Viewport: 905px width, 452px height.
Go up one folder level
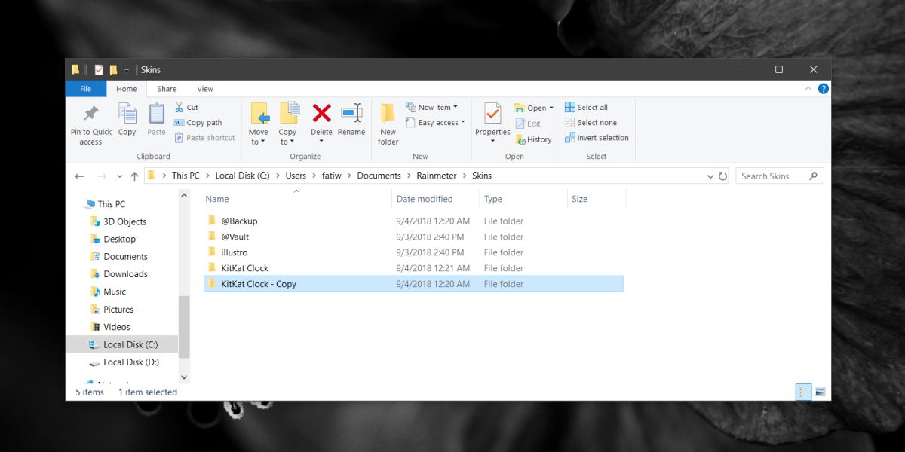pos(134,176)
